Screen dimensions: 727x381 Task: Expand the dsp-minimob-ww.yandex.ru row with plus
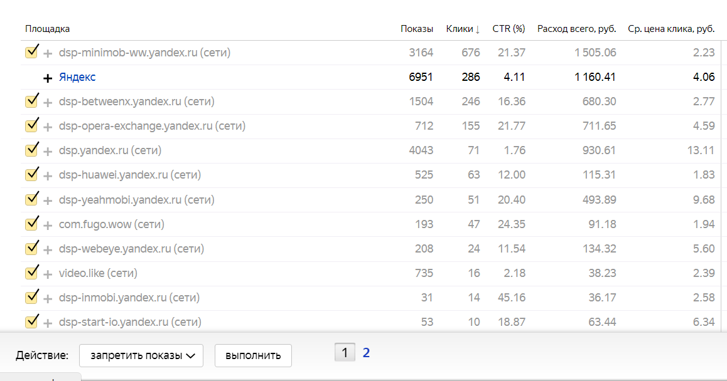[47, 54]
